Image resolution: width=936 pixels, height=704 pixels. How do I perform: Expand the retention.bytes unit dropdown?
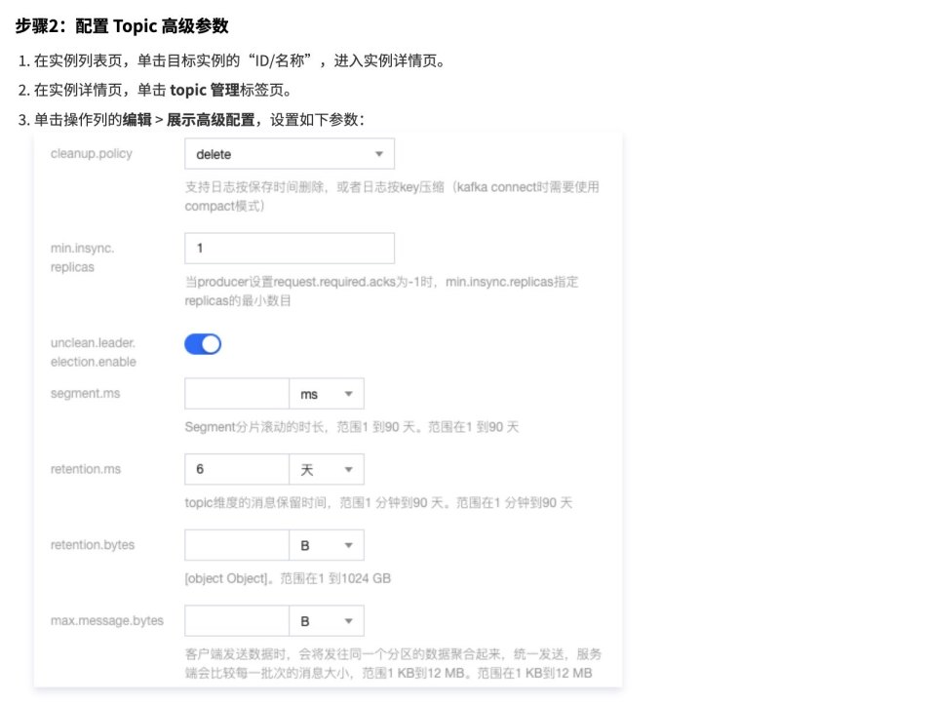[x=327, y=545]
